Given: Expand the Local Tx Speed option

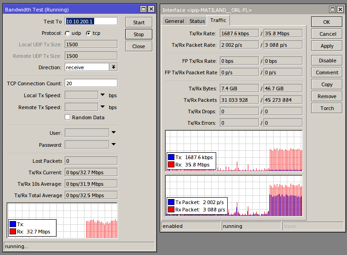Looking at the screenshot, I should coord(103,95).
